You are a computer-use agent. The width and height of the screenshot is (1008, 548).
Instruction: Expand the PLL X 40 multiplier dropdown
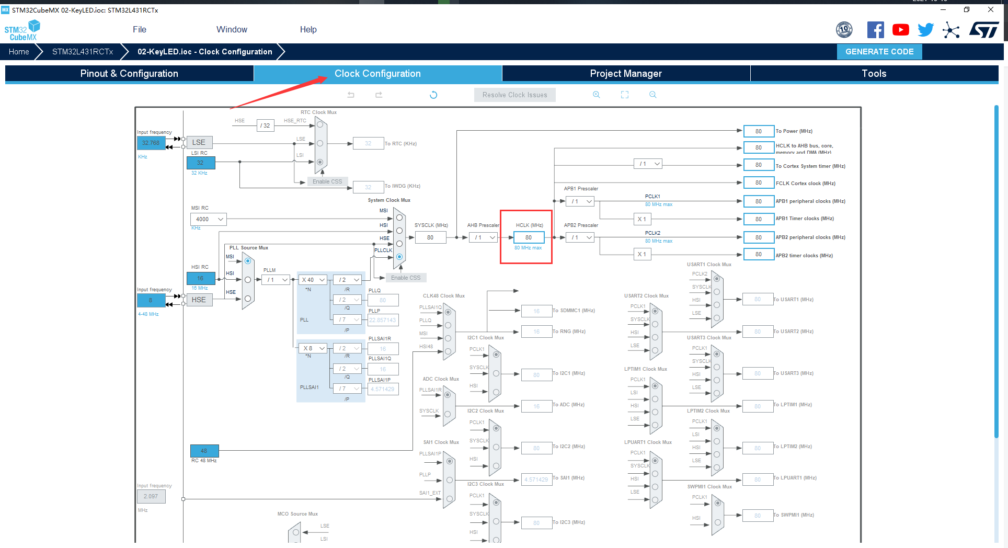313,280
